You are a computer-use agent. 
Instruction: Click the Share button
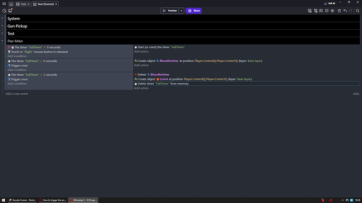tap(194, 11)
